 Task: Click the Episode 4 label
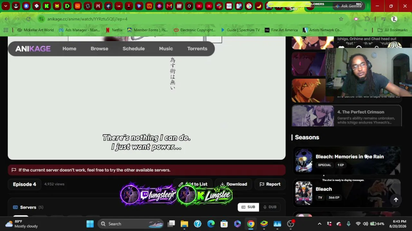coord(24,184)
